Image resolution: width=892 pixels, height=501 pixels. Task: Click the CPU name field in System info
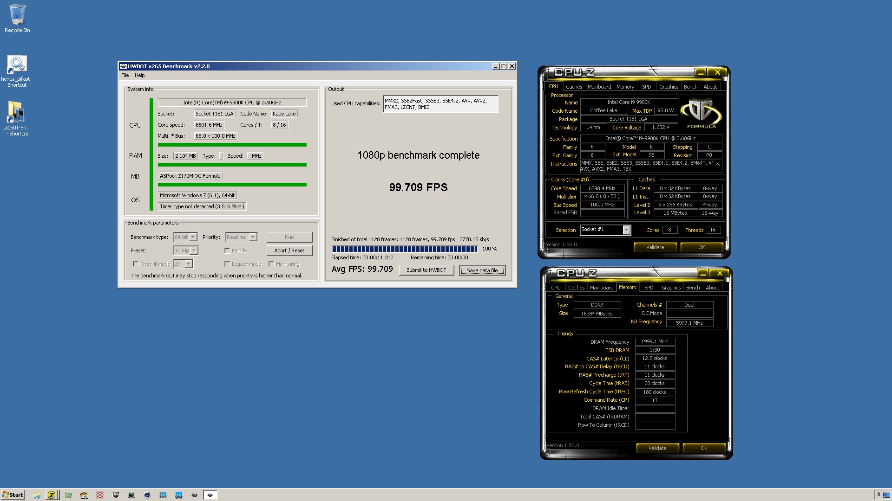point(232,103)
